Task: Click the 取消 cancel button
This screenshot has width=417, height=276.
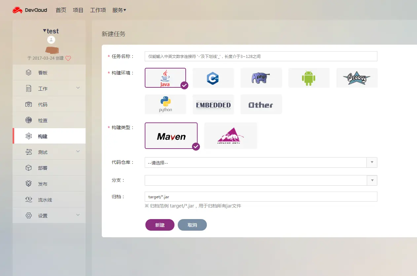Action: 192,225
